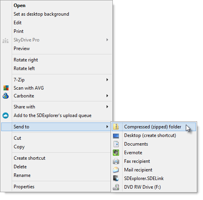203x200 pixels.
Task: Send to SDExplorer.SDELink
Action: [x=154, y=178]
